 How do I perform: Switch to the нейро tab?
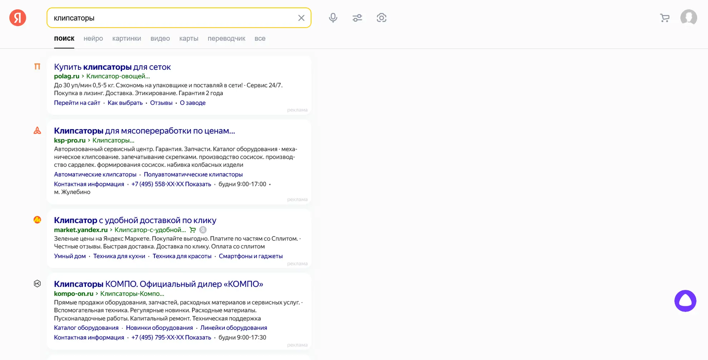click(x=93, y=39)
